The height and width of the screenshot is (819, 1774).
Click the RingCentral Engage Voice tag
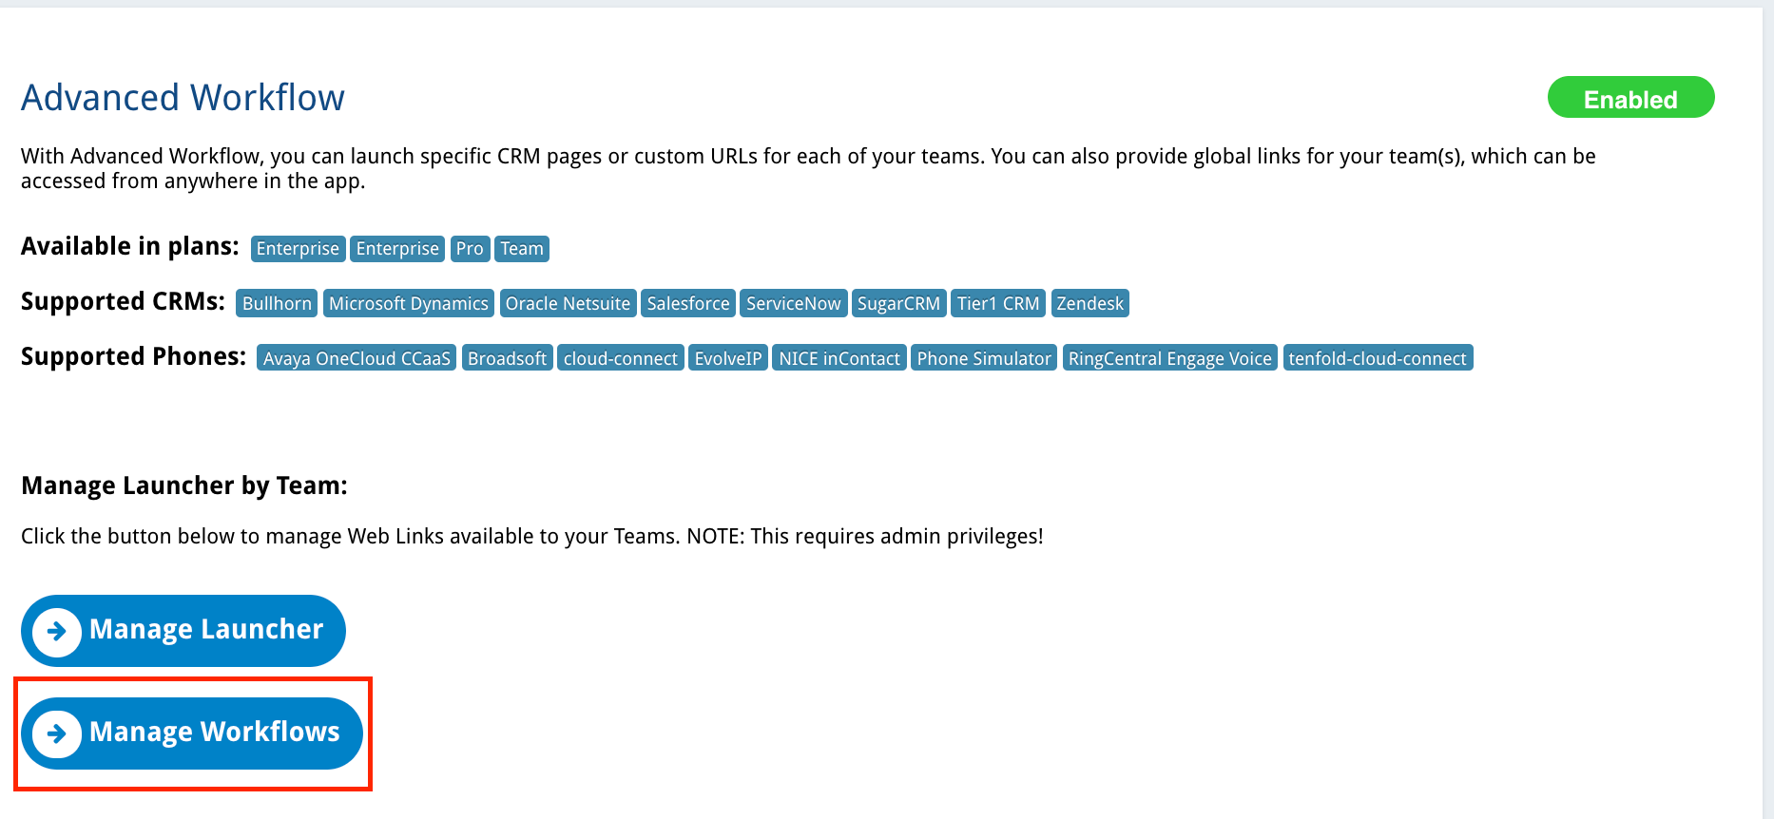pyautogui.click(x=1170, y=358)
